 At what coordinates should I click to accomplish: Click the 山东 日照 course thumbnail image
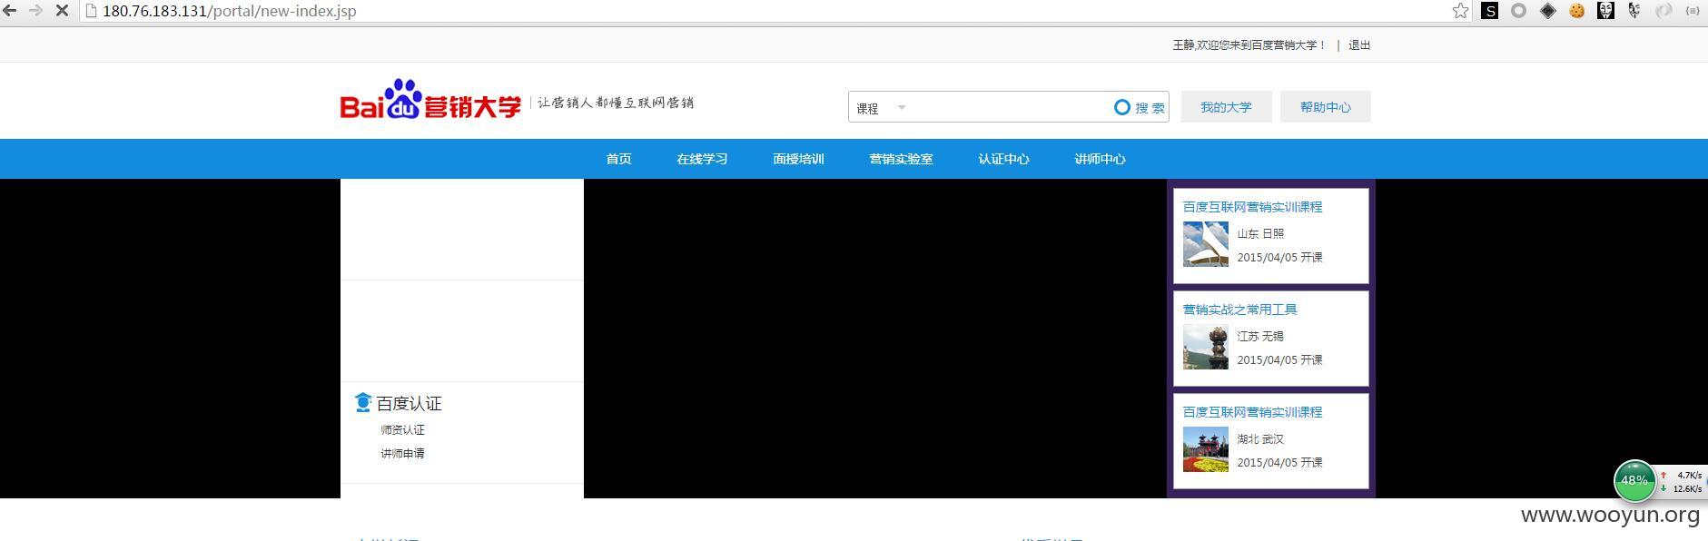(1206, 244)
